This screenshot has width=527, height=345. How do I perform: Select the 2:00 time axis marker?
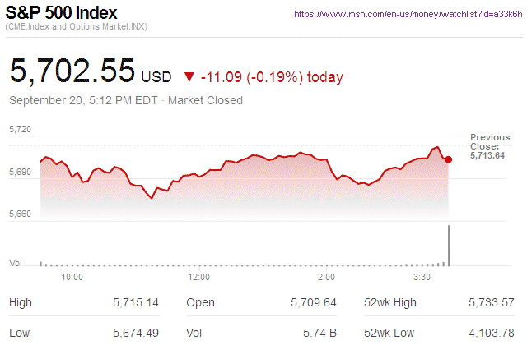pyautogui.click(x=325, y=278)
